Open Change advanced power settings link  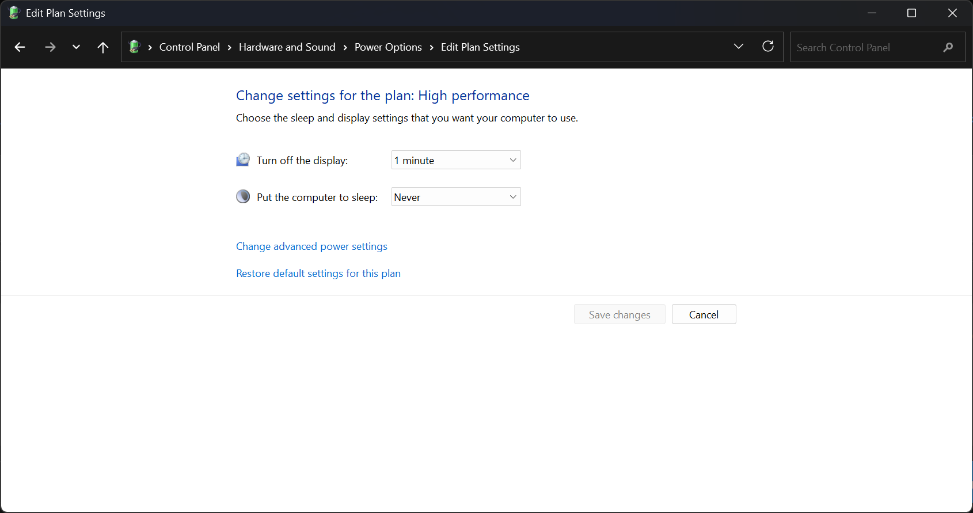coord(311,246)
